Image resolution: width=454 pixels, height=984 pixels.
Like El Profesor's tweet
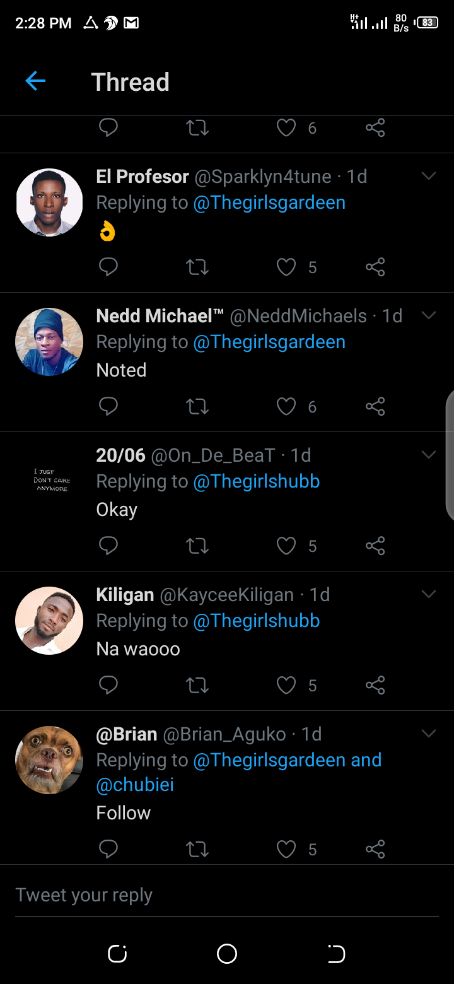(286, 267)
